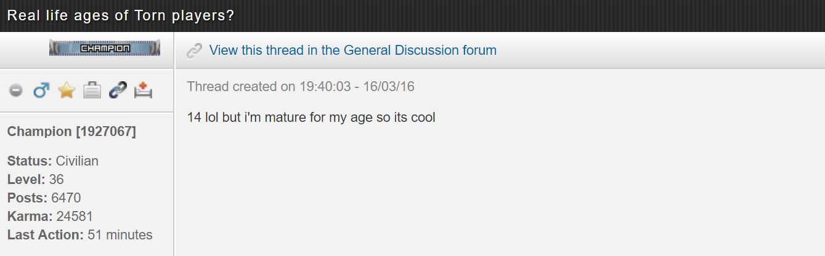Click the Level: 36 stat

pos(36,180)
